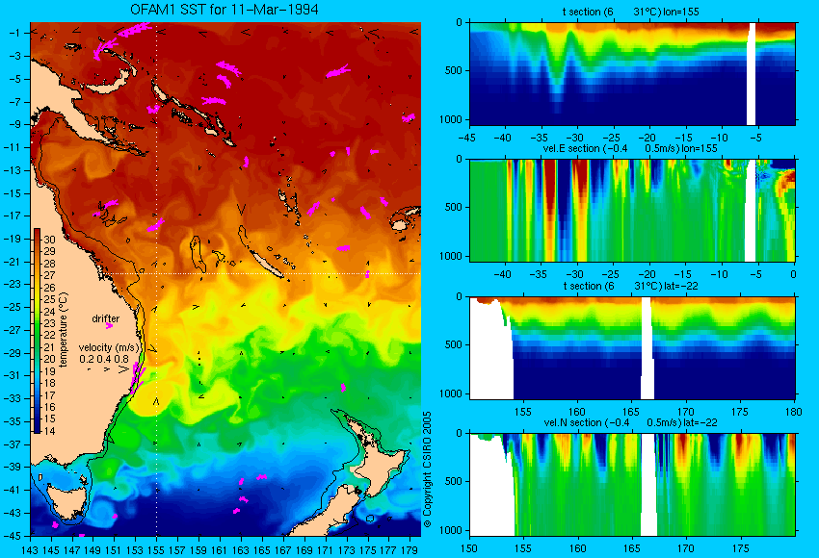The image size is (819, 558).
Task: Click the 22 value on temperature colorbar
Action: pos(49,335)
